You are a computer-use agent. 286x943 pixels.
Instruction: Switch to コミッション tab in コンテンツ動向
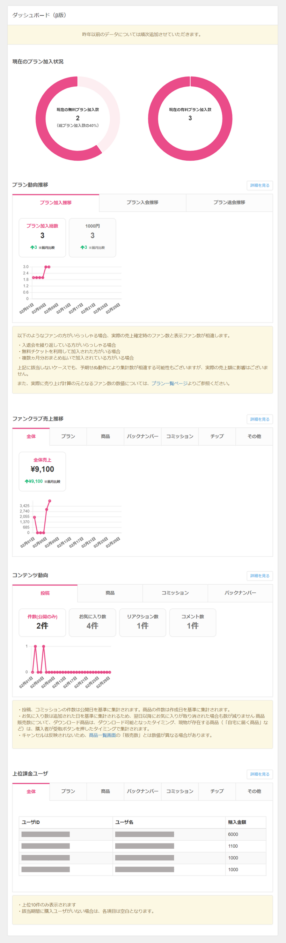175,593
